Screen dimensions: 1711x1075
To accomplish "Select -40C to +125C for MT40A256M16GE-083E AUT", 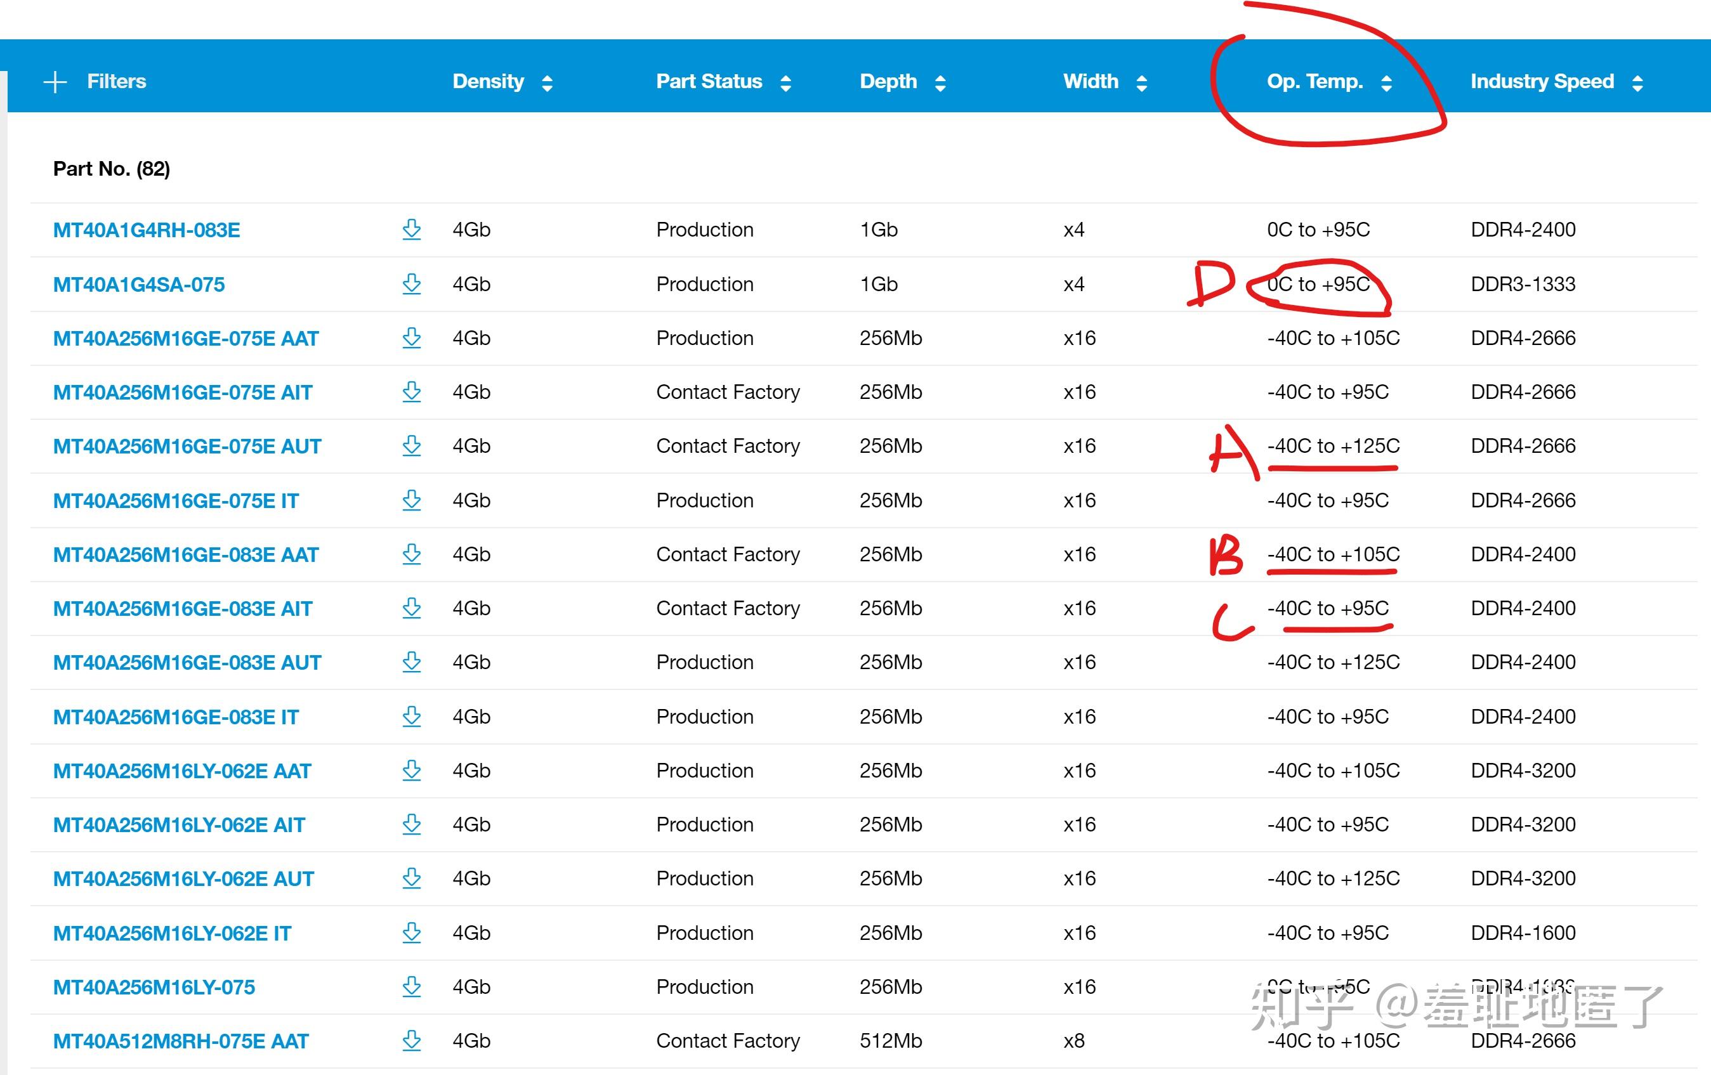I will pos(1333,662).
